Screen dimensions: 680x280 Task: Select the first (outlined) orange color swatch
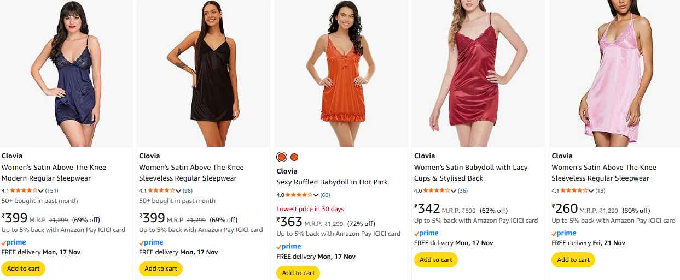(282, 157)
